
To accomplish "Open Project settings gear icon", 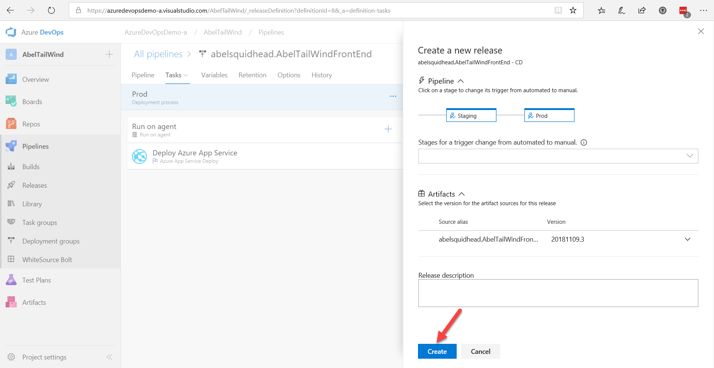I will 11,357.
